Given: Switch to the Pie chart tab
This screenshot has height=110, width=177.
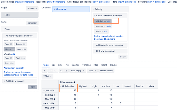Looking at the screenshot, I should tap(67, 65).
